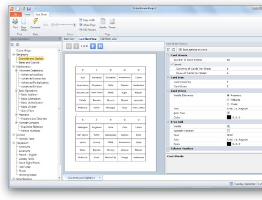The width and height of the screenshot is (262, 200).
Task: Collapse the Geography tree node
Action: [x=14, y=55]
